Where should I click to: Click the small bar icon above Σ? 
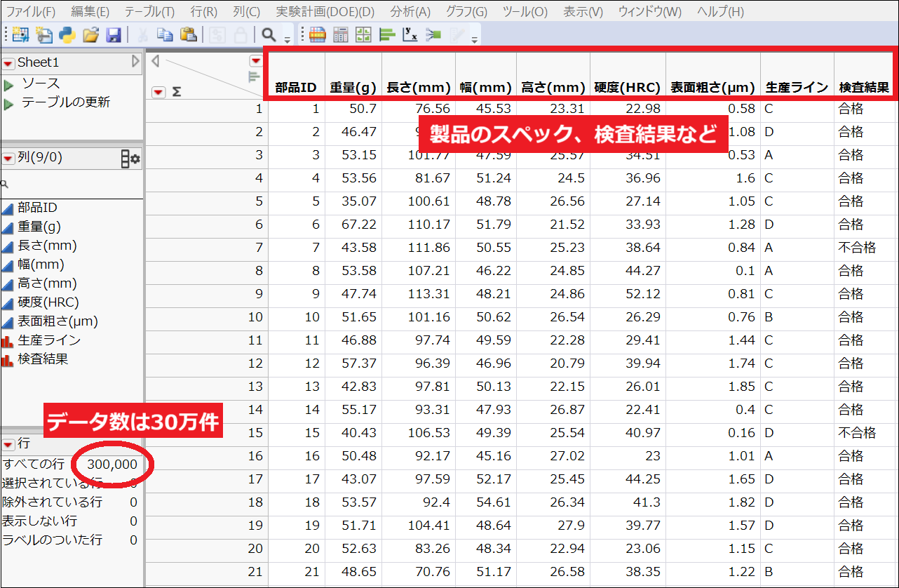[x=254, y=78]
